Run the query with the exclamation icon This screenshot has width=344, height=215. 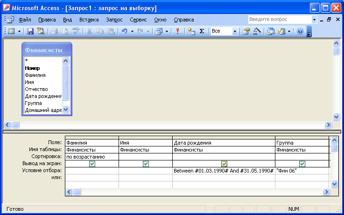[x=177, y=31]
